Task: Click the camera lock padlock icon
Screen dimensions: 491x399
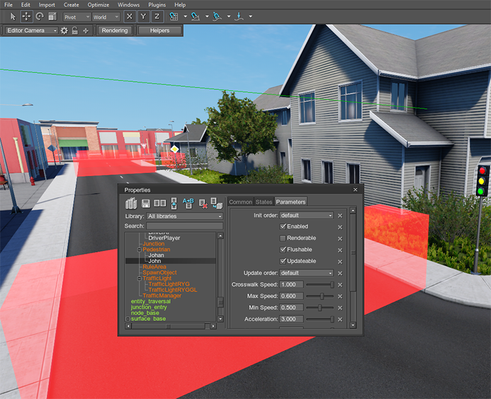Action: tap(75, 30)
